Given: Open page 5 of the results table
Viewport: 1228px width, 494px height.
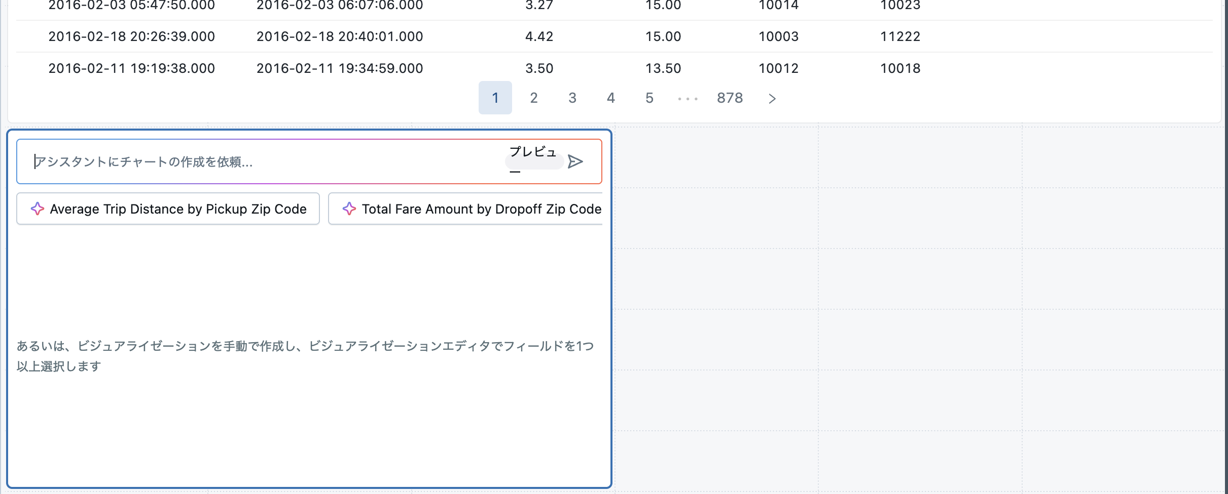Looking at the screenshot, I should (x=649, y=98).
